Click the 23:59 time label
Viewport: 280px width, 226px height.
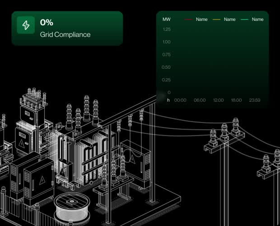point(255,100)
